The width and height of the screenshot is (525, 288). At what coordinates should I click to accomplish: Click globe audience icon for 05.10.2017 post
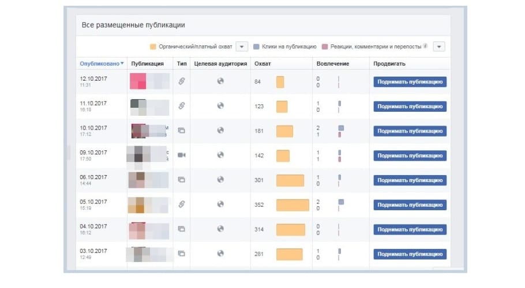(220, 204)
